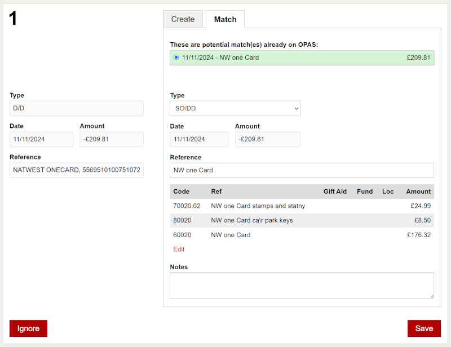Switch to the Create tab
451x347 pixels.
pyautogui.click(x=183, y=19)
